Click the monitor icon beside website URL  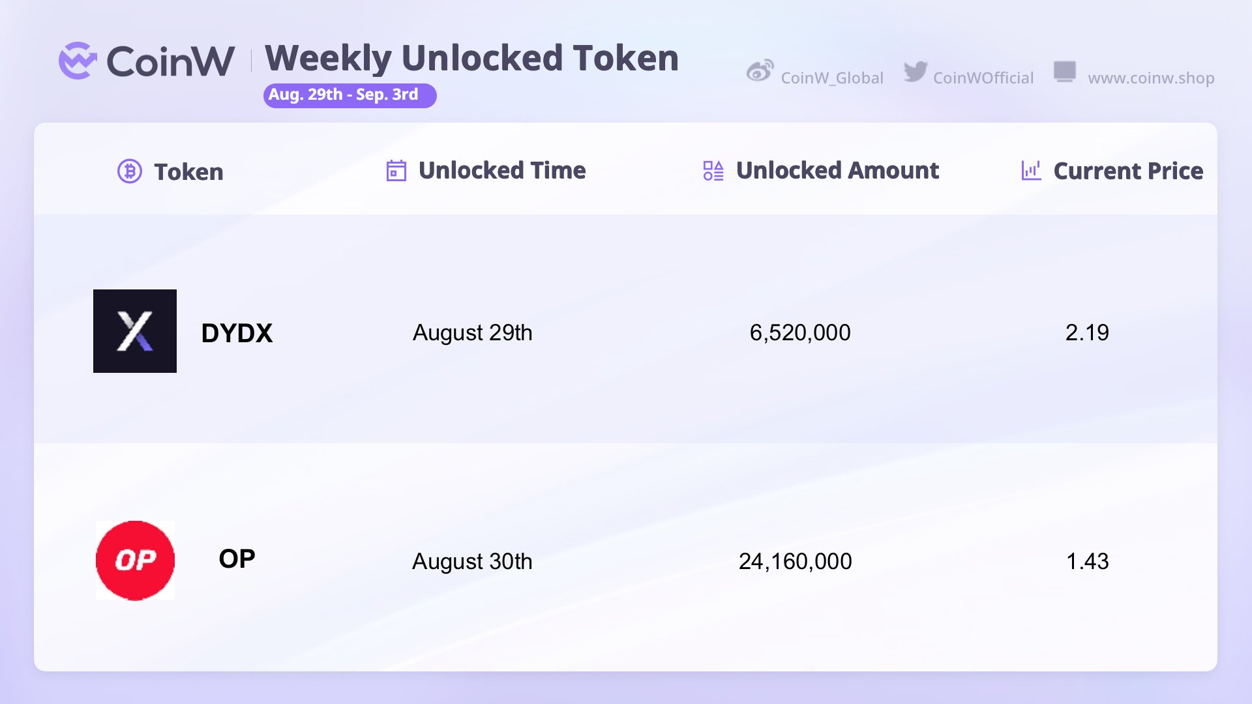tap(1065, 72)
